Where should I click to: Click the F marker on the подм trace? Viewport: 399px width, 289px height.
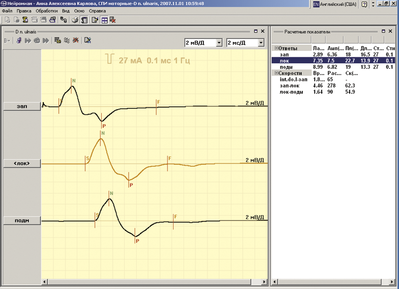(176, 217)
